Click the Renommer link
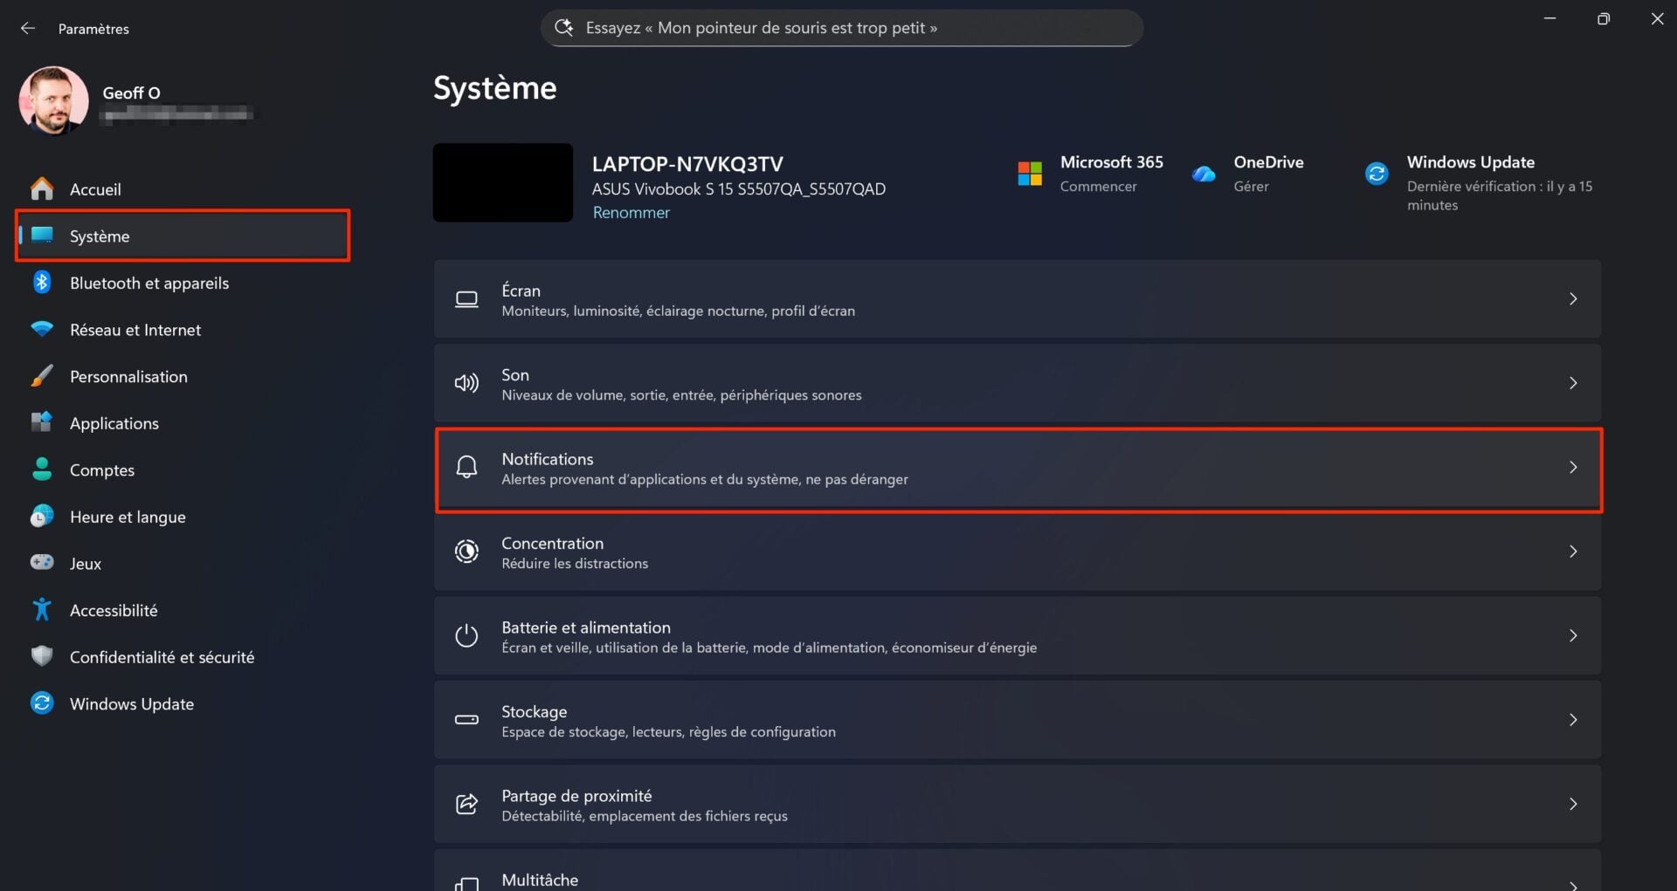The height and width of the screenshot is (891, 1677). 631,212
